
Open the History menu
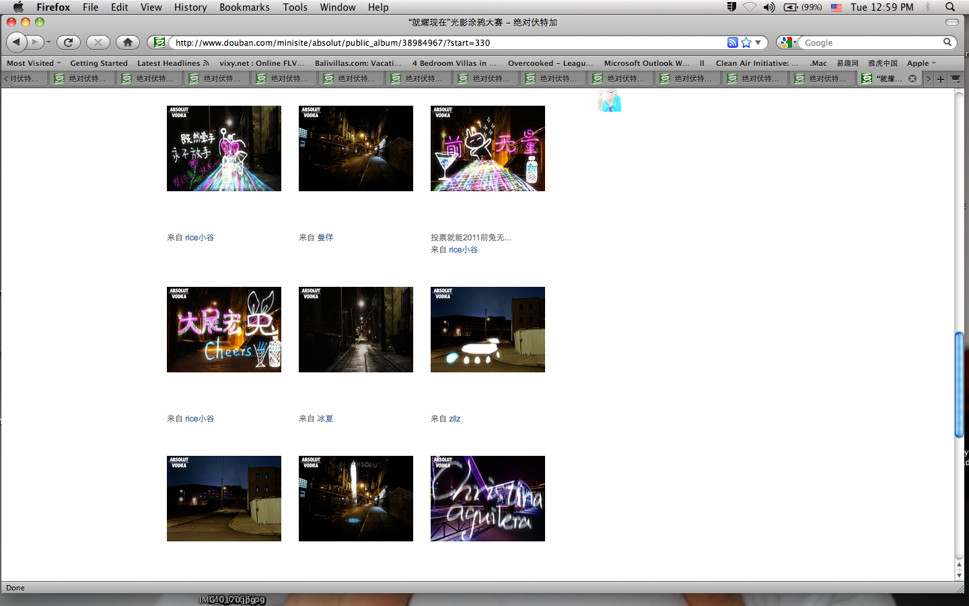coord(190,7)
